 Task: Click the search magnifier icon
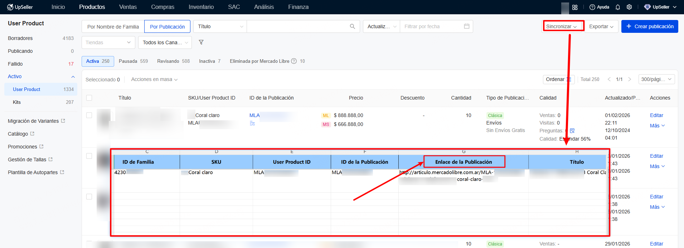[x=352, y=26]
